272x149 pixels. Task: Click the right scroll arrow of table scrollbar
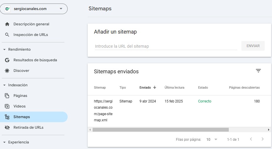[x=269, y=130]
